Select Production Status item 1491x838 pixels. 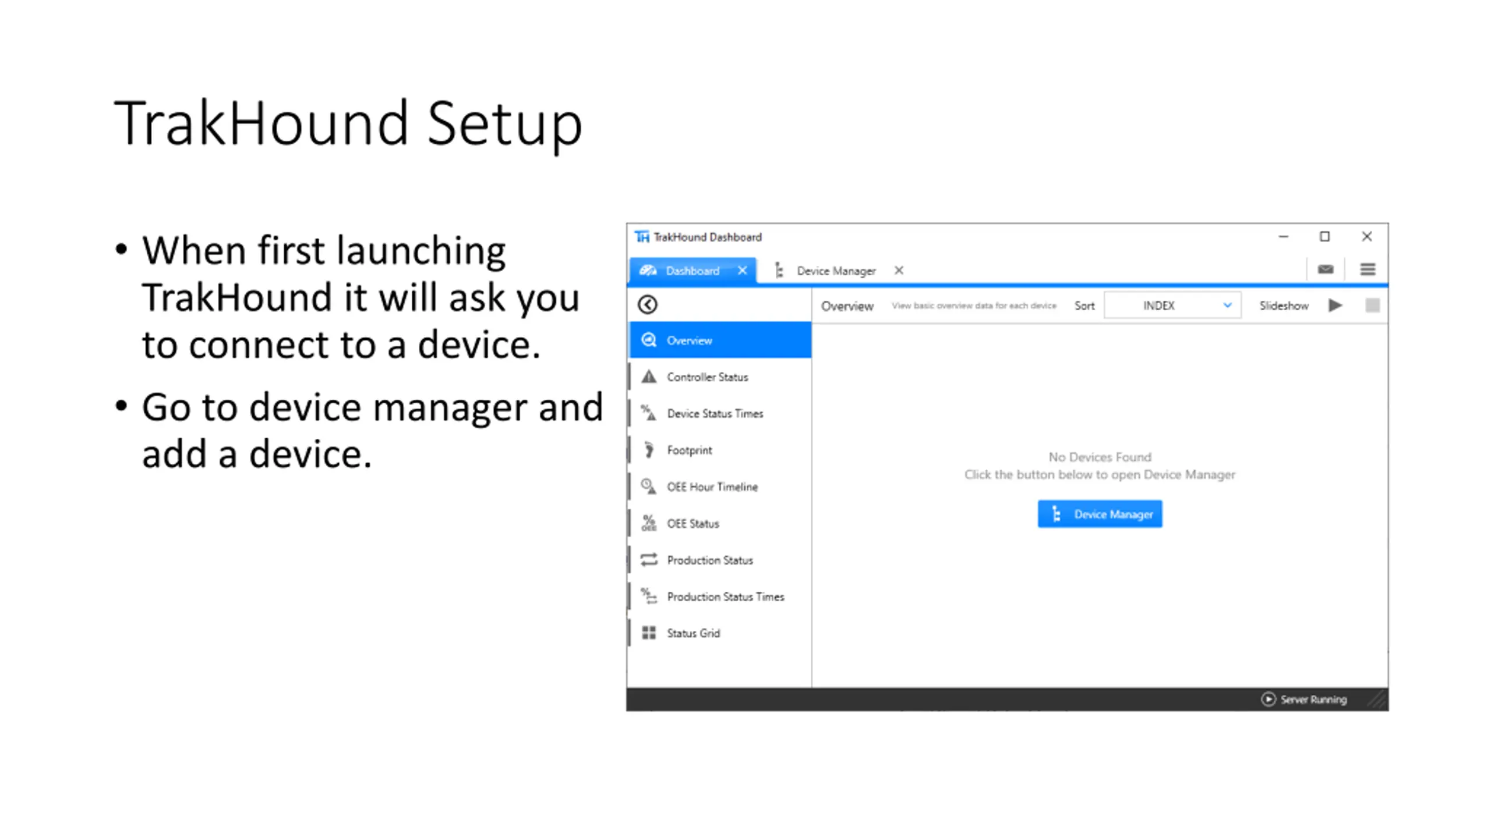coord(720,560)
